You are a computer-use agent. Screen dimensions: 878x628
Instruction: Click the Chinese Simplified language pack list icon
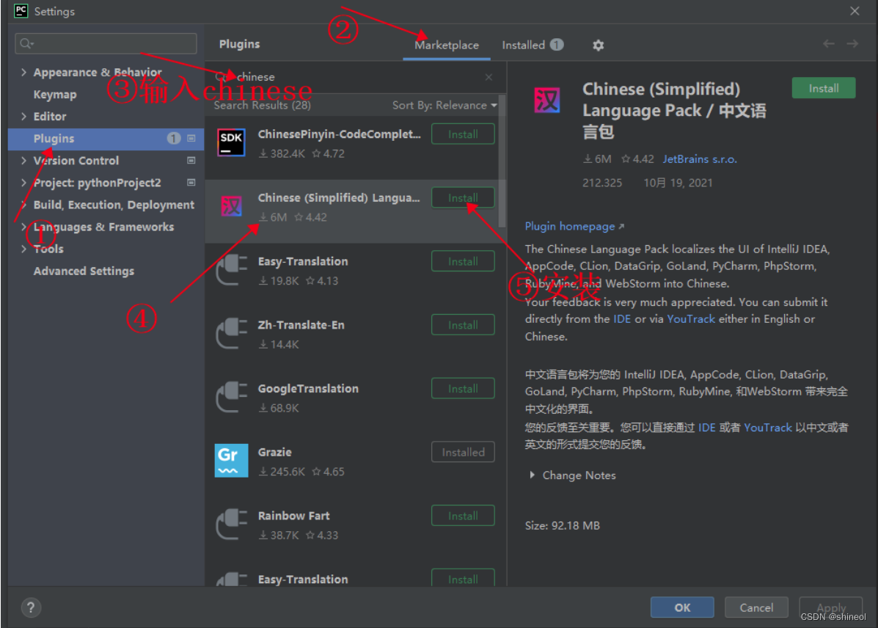coord(231,206)
